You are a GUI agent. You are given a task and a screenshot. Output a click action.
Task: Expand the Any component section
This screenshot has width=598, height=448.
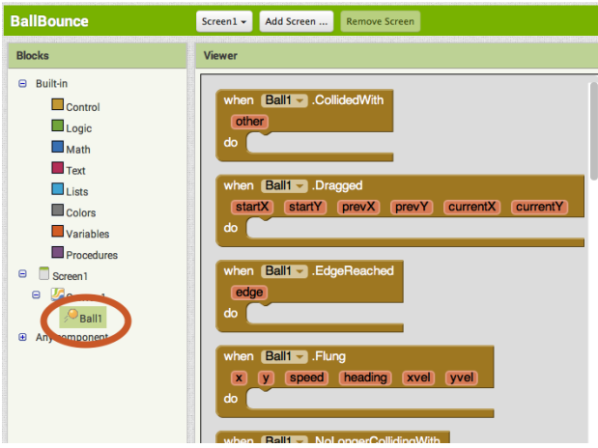23,337
